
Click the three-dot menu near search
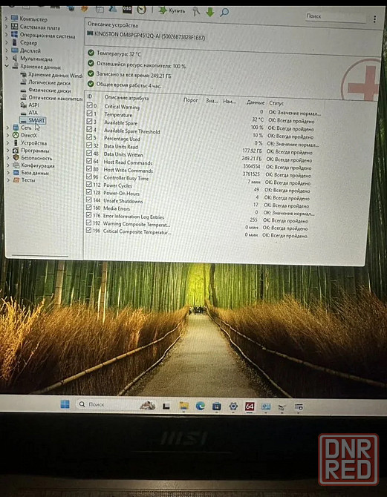[x=374, y=19]
